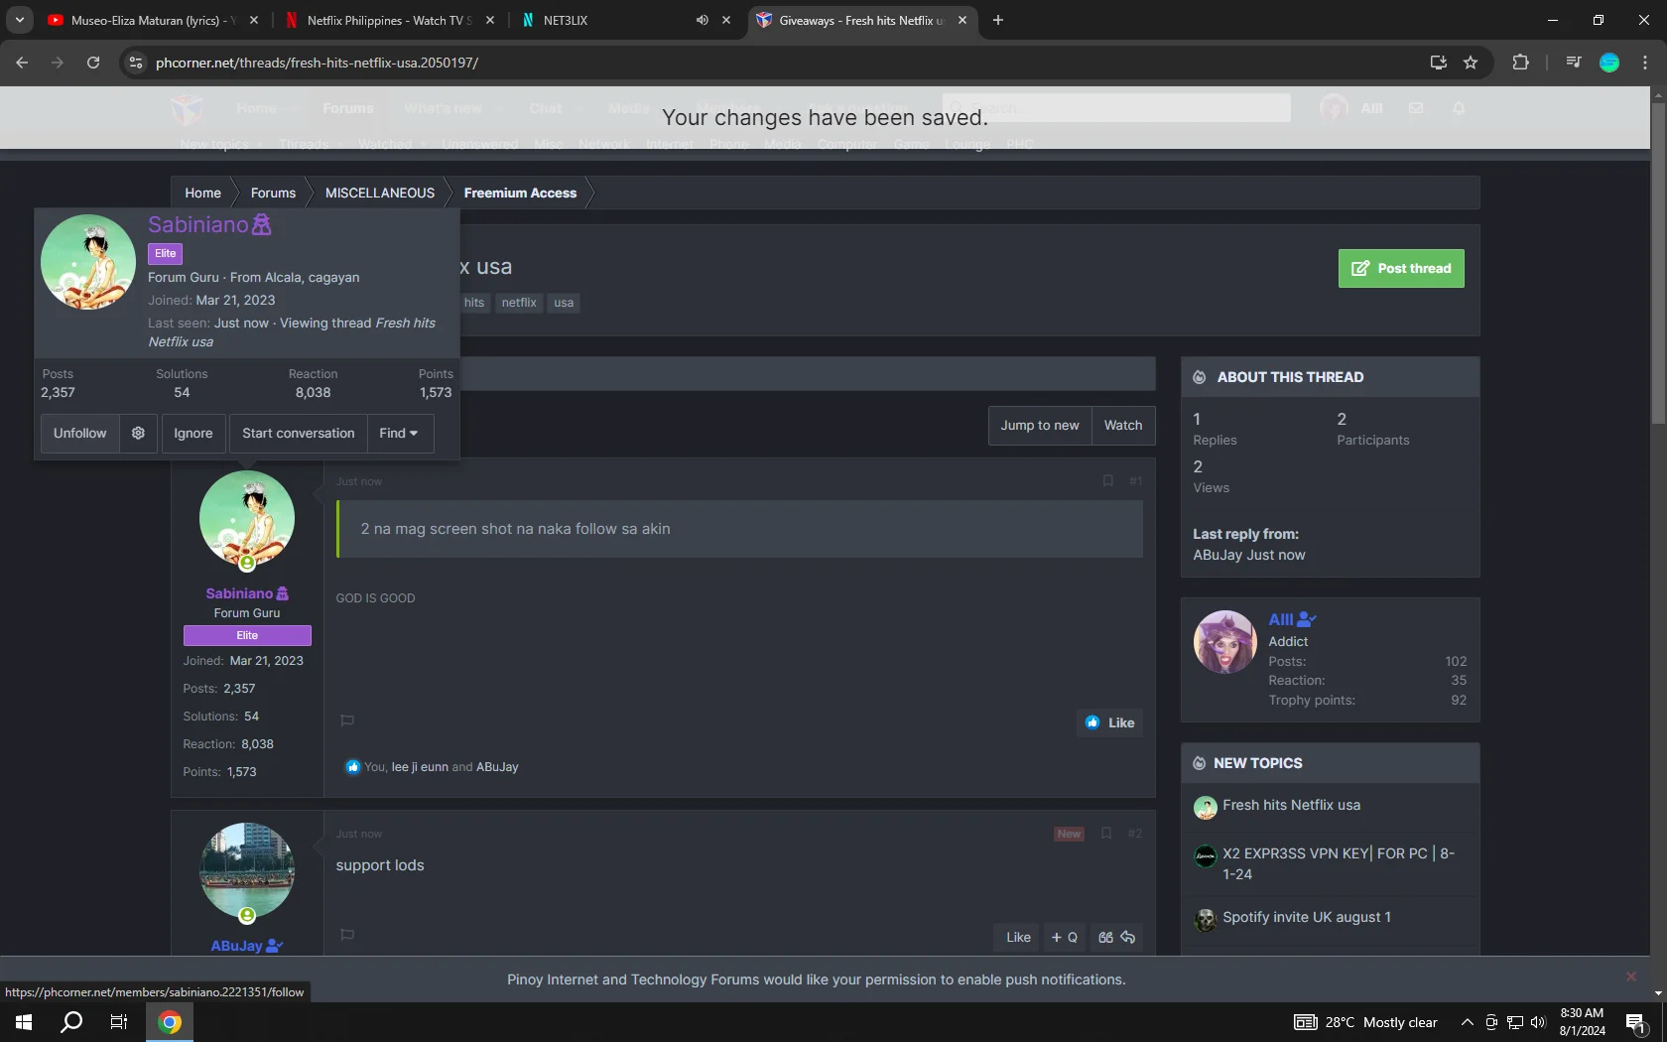Click the page vertical scrollbar
The width and height of the screenshot is (1667, 1042).
(x=1658, y=263)
